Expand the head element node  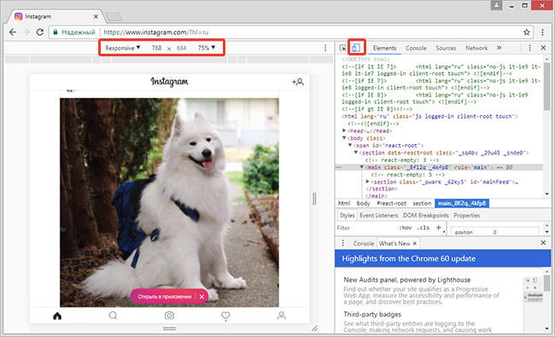coord(344,131)
